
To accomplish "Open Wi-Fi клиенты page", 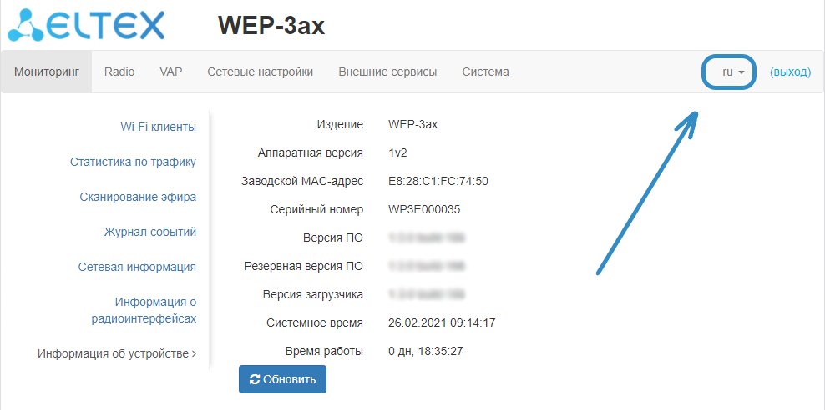I will pos(158,127).
